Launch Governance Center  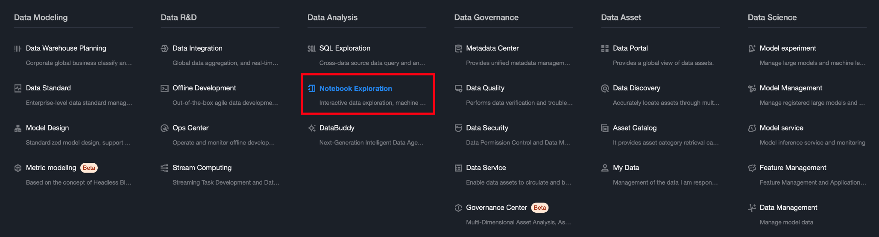tap(496, 208)
